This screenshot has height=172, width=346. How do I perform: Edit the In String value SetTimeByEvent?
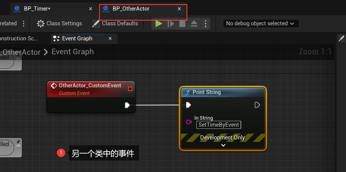click(x=219, y=125)
